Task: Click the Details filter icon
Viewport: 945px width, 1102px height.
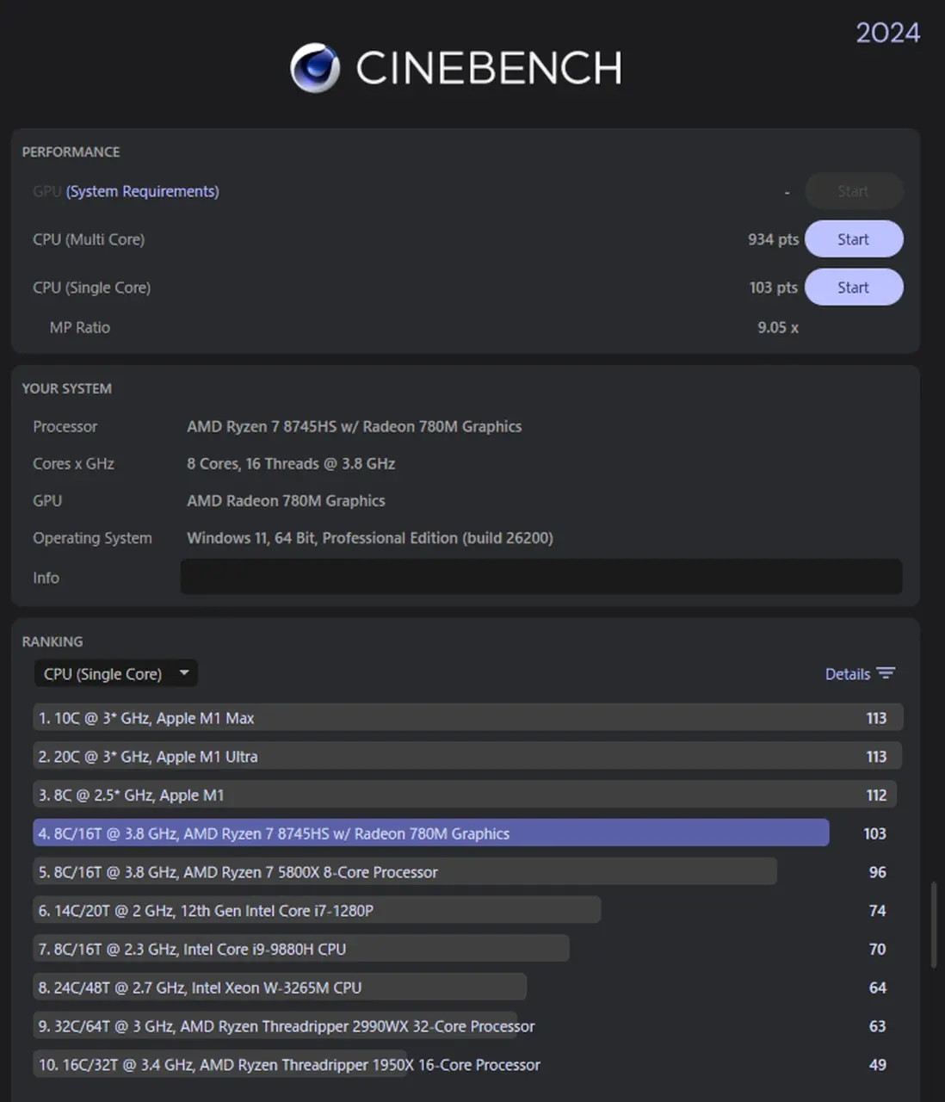Action: pyautogui.click(x=887, y=673)
